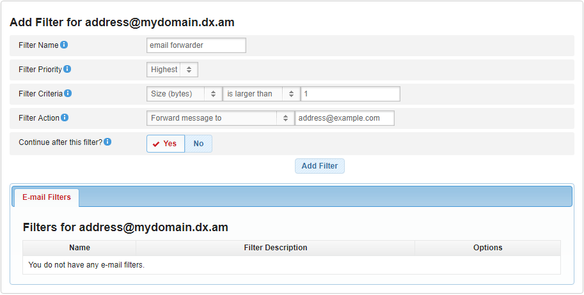The image size is (584, 295).
Task: Switch to the E-mail Filters tab
Action: click(47, 197)
